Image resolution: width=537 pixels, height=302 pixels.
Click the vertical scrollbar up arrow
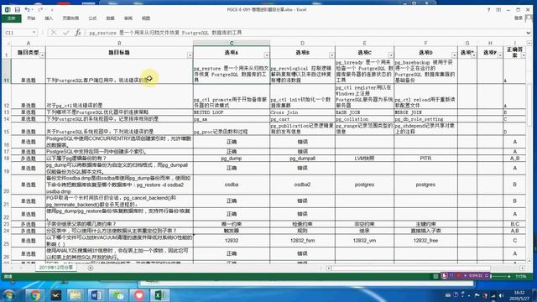[x=529, y=43]
